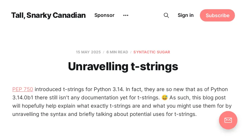Follow the PEP 750 link
This screenshot has width=246, height=138.
23,90
